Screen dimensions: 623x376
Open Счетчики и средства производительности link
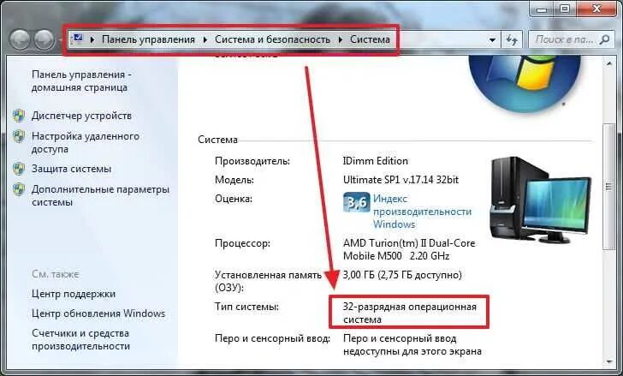point(80,339)
